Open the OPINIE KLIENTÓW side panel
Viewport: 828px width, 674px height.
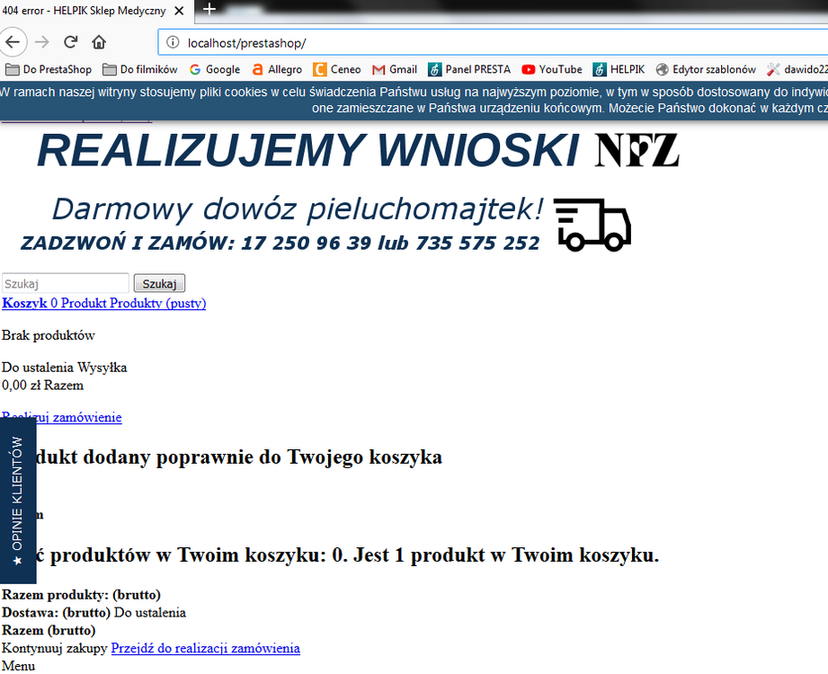[17, 499]
